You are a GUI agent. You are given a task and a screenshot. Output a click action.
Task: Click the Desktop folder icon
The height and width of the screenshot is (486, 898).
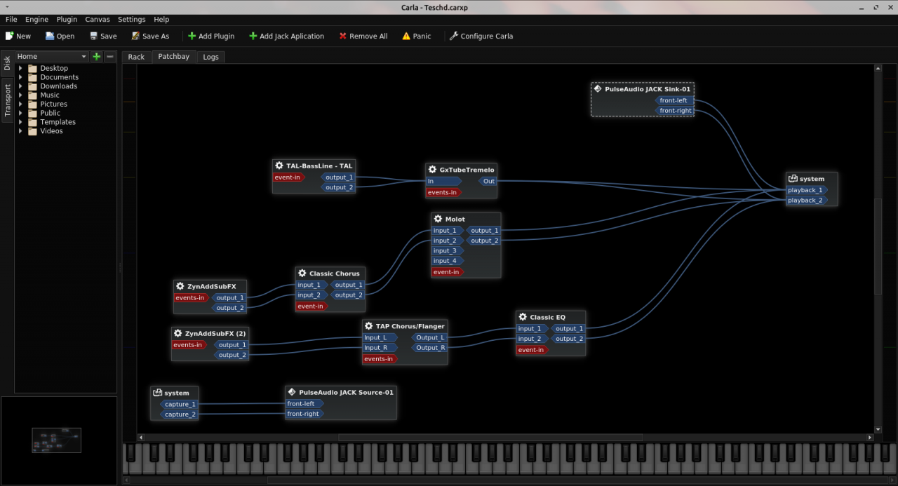[x=32, y=68]
